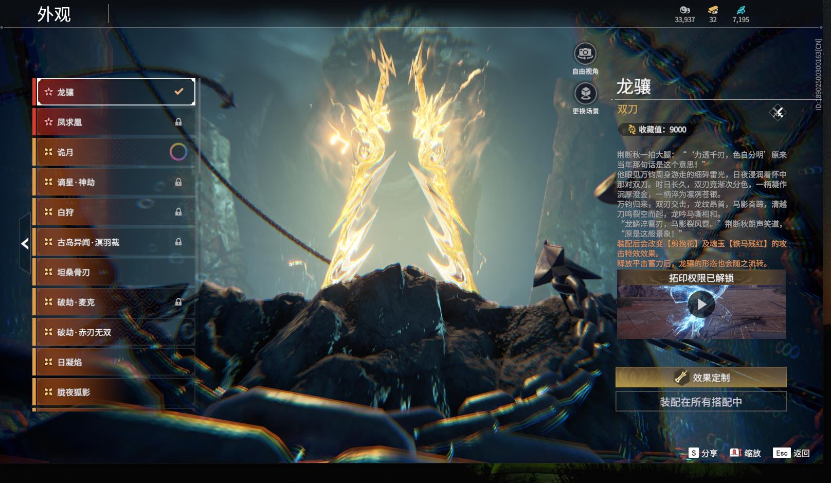Click the lock icon on 破劫·麦克
Image resolution: width=831 pixels, height=483 pixels.
(178, 302)
